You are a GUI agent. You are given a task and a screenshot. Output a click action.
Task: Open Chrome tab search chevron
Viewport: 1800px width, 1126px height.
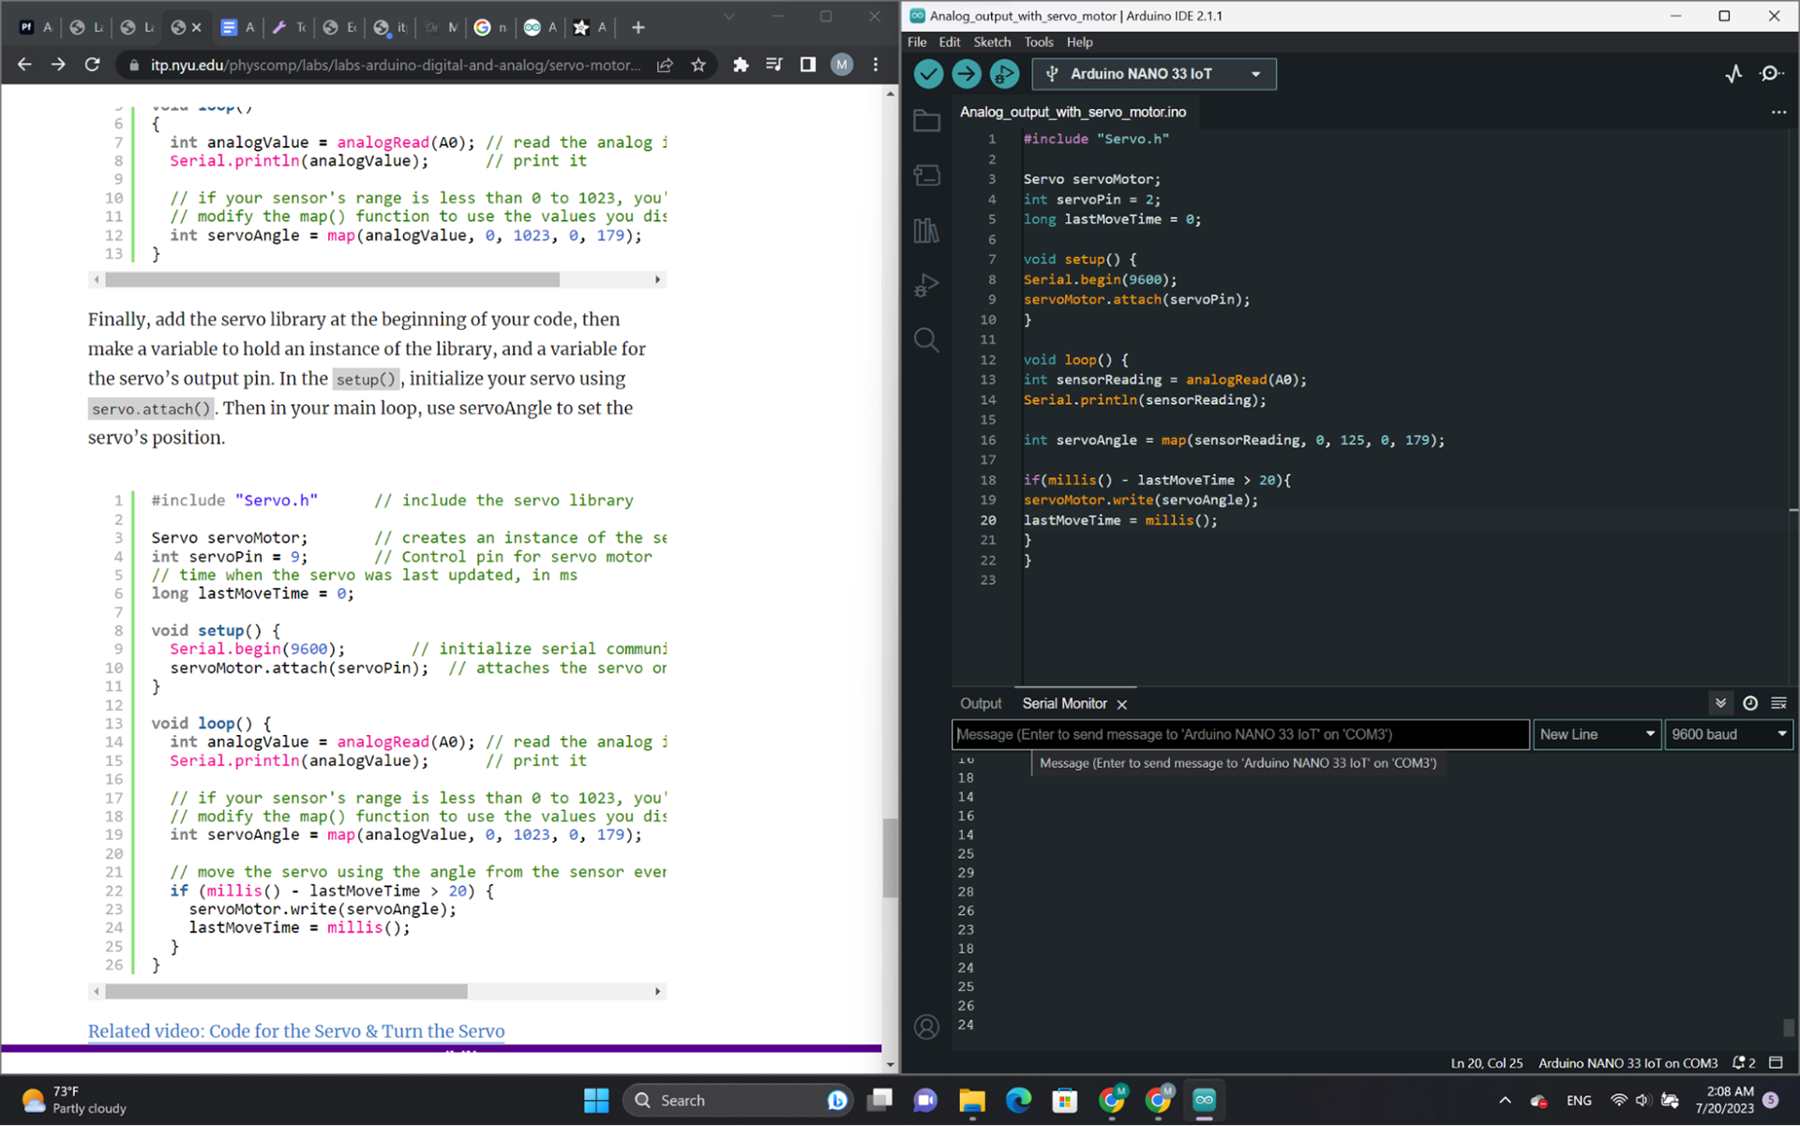(x=728, y=17)
